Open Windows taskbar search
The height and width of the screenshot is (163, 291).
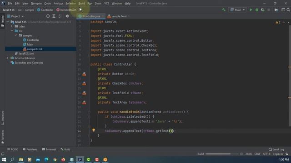(12, 159)
